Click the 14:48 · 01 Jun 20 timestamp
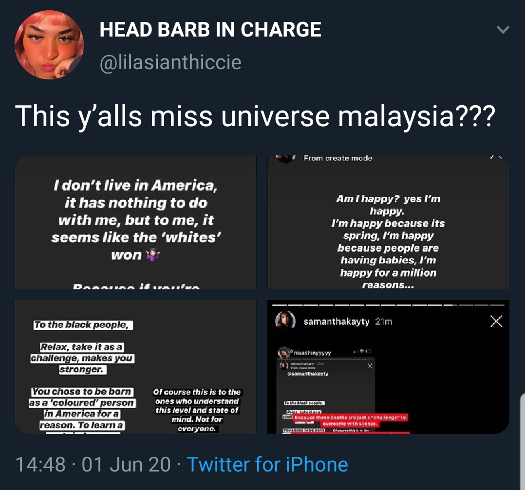 93,464
